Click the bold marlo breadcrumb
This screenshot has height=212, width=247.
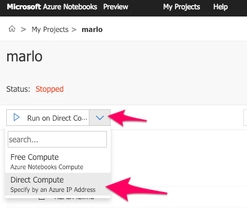pos(92,29)
